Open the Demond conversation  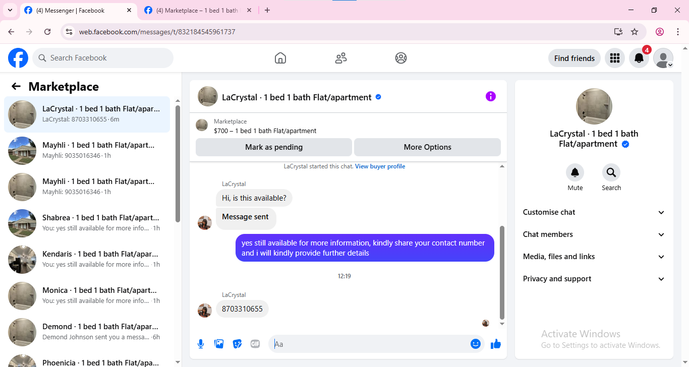87,332
